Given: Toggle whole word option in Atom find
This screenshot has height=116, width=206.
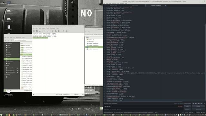Looking at the screenshot, I should click(x=201, y=103).
